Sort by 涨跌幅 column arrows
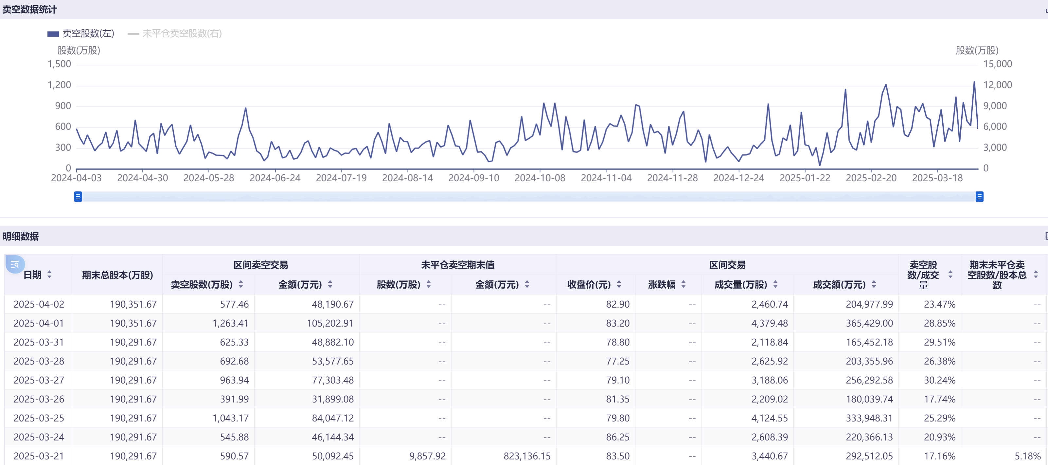Image resolution: width=1048 pixels, height=465 pixels. pyautogui.click(x=684, y=284)
